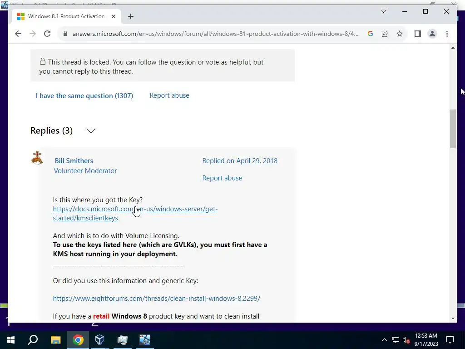Open the Windows Start menu

[x=11, y=340]
